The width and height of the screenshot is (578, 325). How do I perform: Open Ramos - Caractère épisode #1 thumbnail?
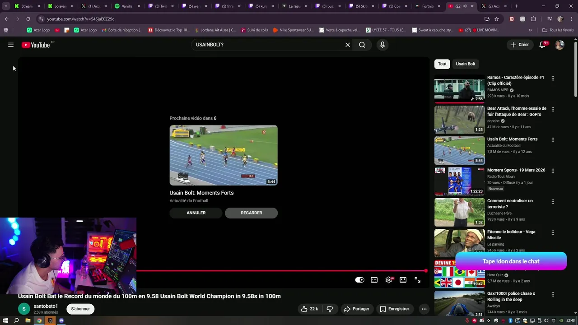tap(459, 88)
